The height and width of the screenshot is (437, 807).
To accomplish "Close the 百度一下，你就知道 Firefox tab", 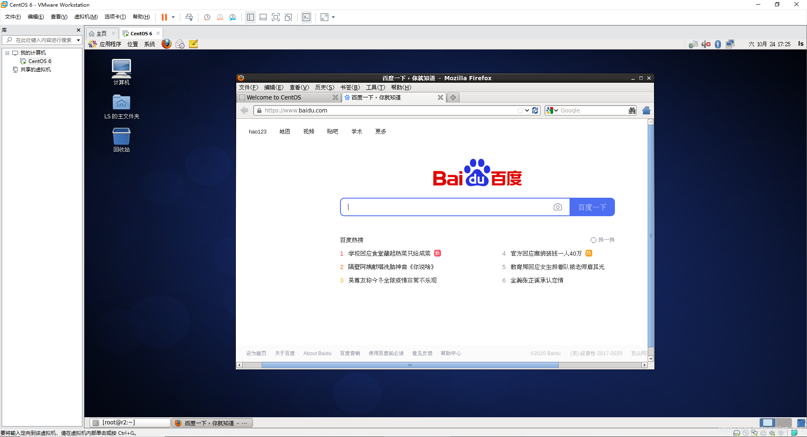I will click(x=440, y=97).
